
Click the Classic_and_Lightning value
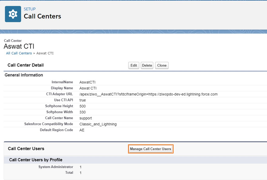click(98, 124)
